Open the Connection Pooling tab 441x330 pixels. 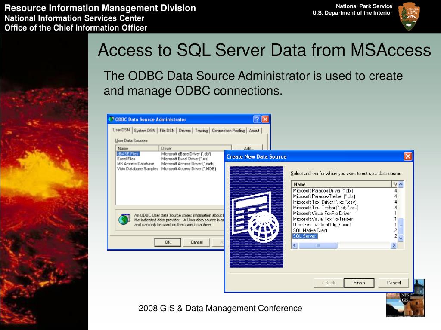click(228, 131)
